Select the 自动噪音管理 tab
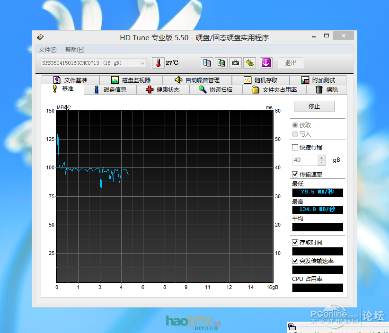This screenshot has width=389, height=333. [x=197, y=80]
